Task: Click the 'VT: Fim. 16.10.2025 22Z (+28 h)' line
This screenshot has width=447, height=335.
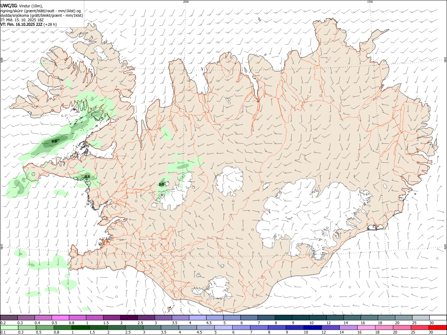Action: [x=28, y=24]
